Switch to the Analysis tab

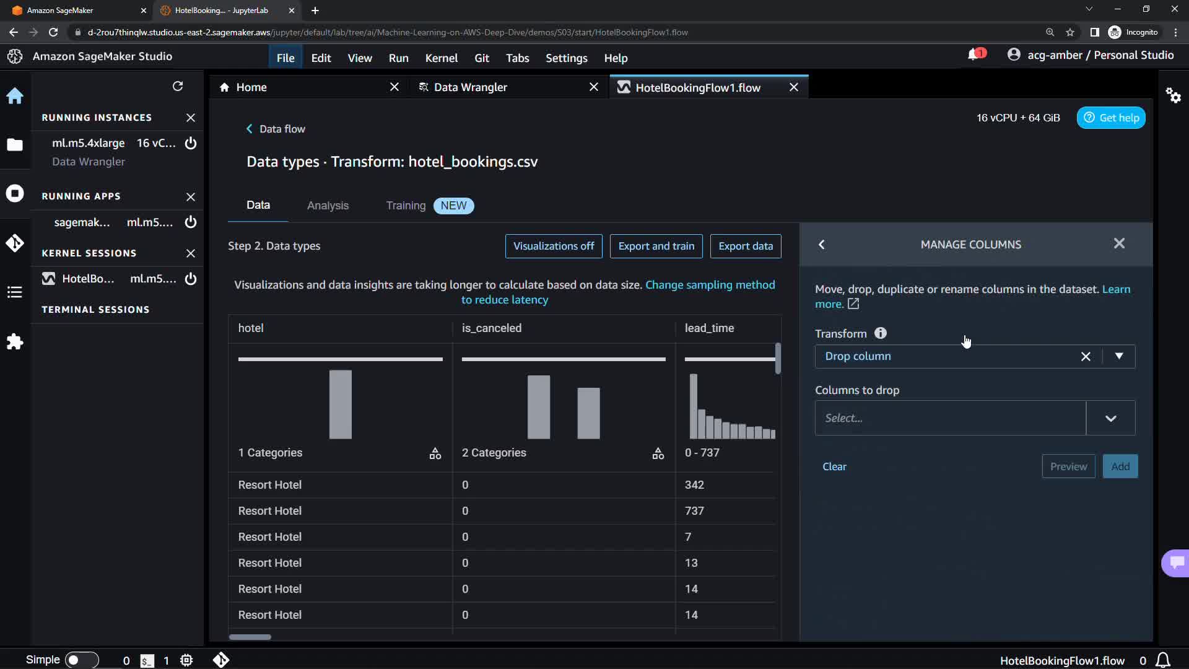pyautogui.click(x=328, y=206)
